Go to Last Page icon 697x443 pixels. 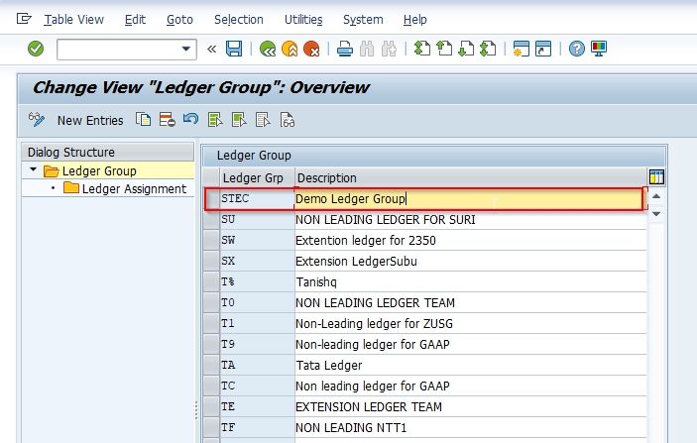click(x=488, y=49)
